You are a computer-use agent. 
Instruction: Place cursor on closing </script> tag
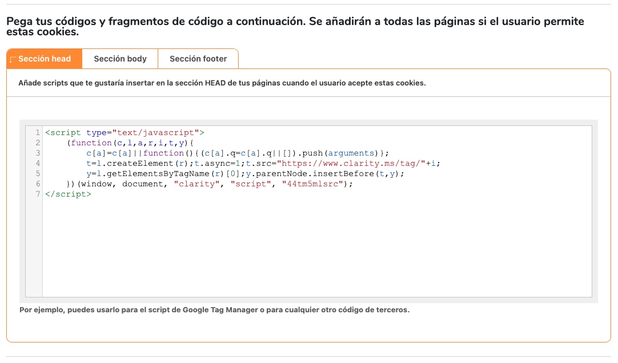[68, 194]
